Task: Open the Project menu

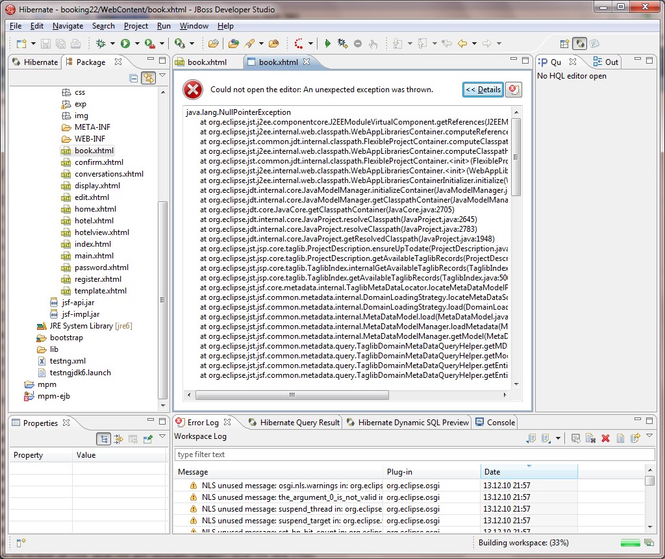Action: 136,26
